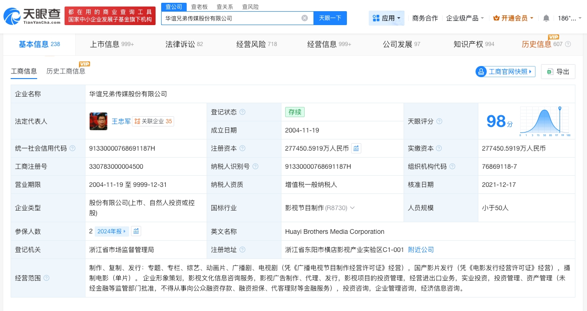The width and height of the screenshot is (587, 311).
Task: Click the 2004-11-19 establishment date
Action: click(302, 130)
